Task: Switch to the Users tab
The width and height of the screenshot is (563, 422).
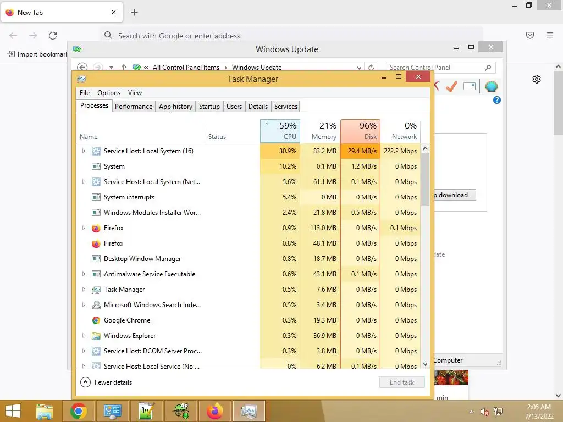Action: pos(234,107)
